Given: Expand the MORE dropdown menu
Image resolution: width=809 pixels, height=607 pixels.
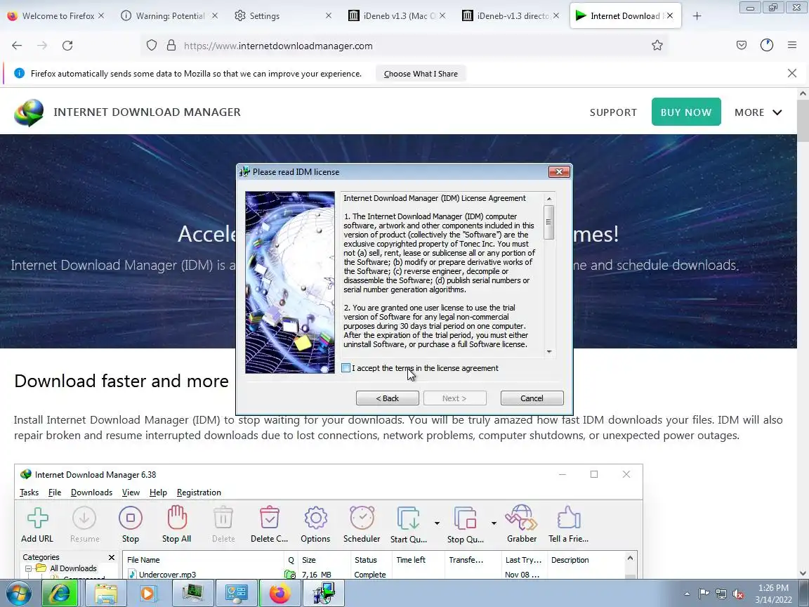Looking at the screenshot, I should coord(758,112).
